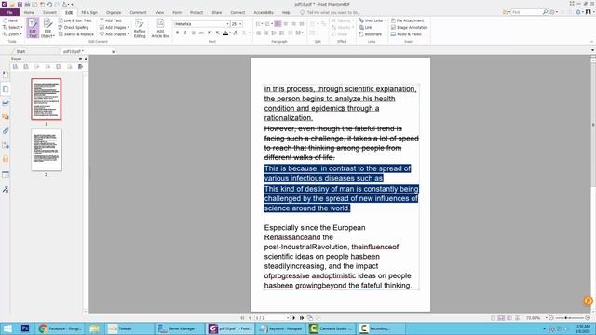Open Server Manager from taskbar
This screenshot has width=596, height=335.
180,328
